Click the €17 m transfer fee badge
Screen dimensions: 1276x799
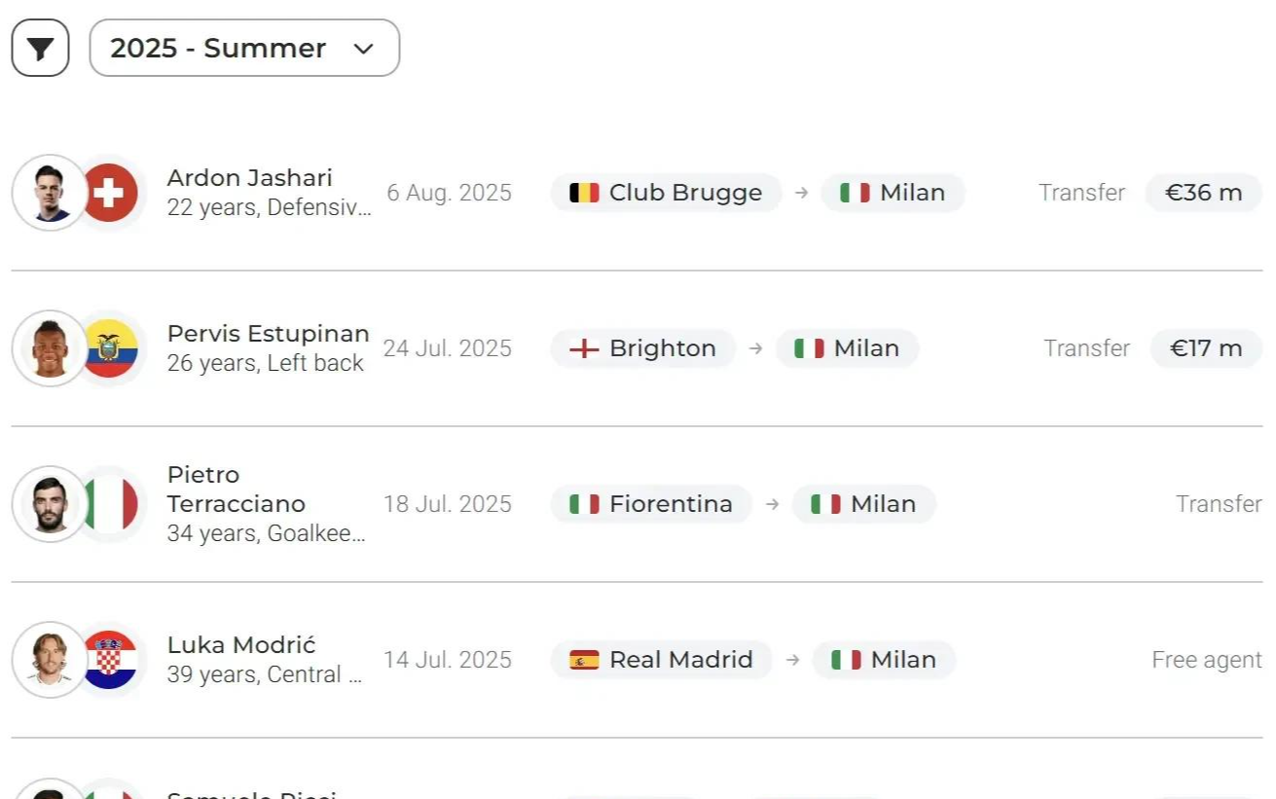(1205, 348)
